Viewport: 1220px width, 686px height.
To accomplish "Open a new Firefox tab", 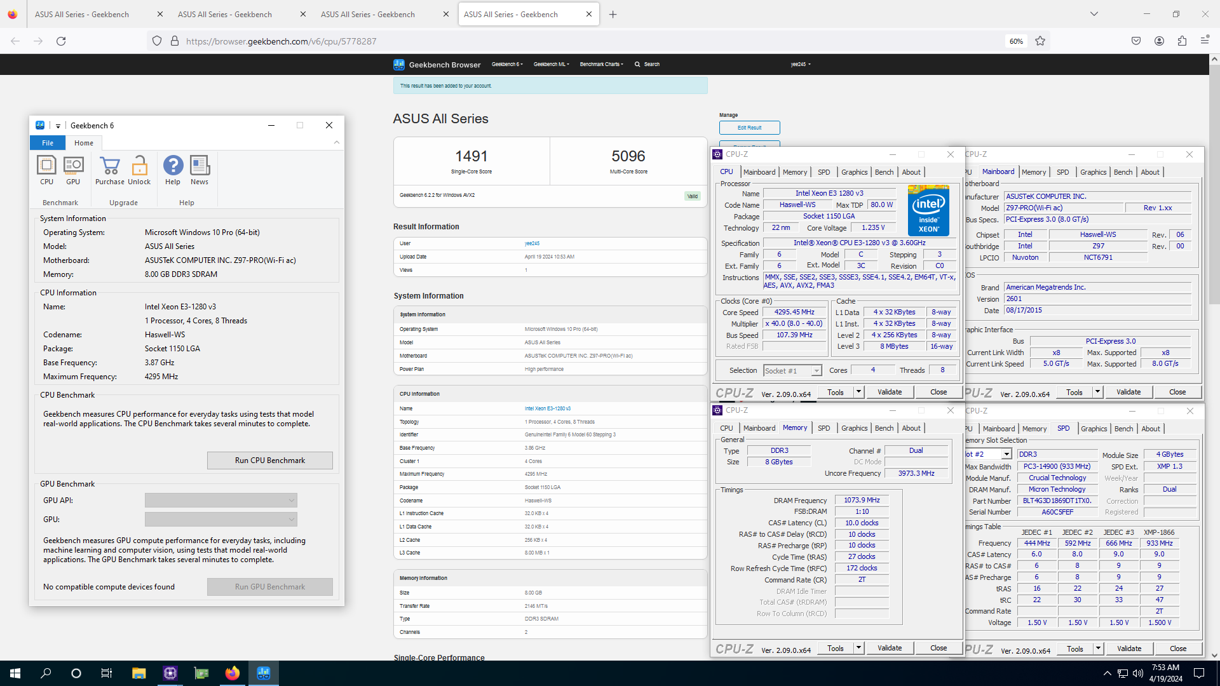I will [613, 14].
